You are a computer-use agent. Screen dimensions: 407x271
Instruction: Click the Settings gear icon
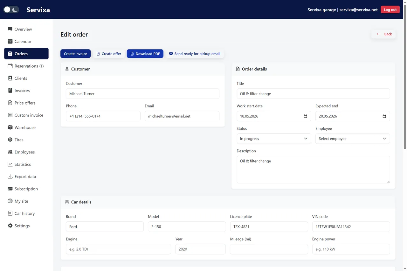pos(10,226)
